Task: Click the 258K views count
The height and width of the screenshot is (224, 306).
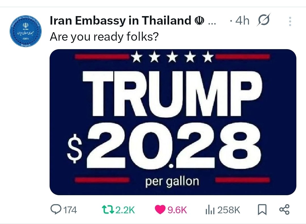Action: tap(229, 210)
